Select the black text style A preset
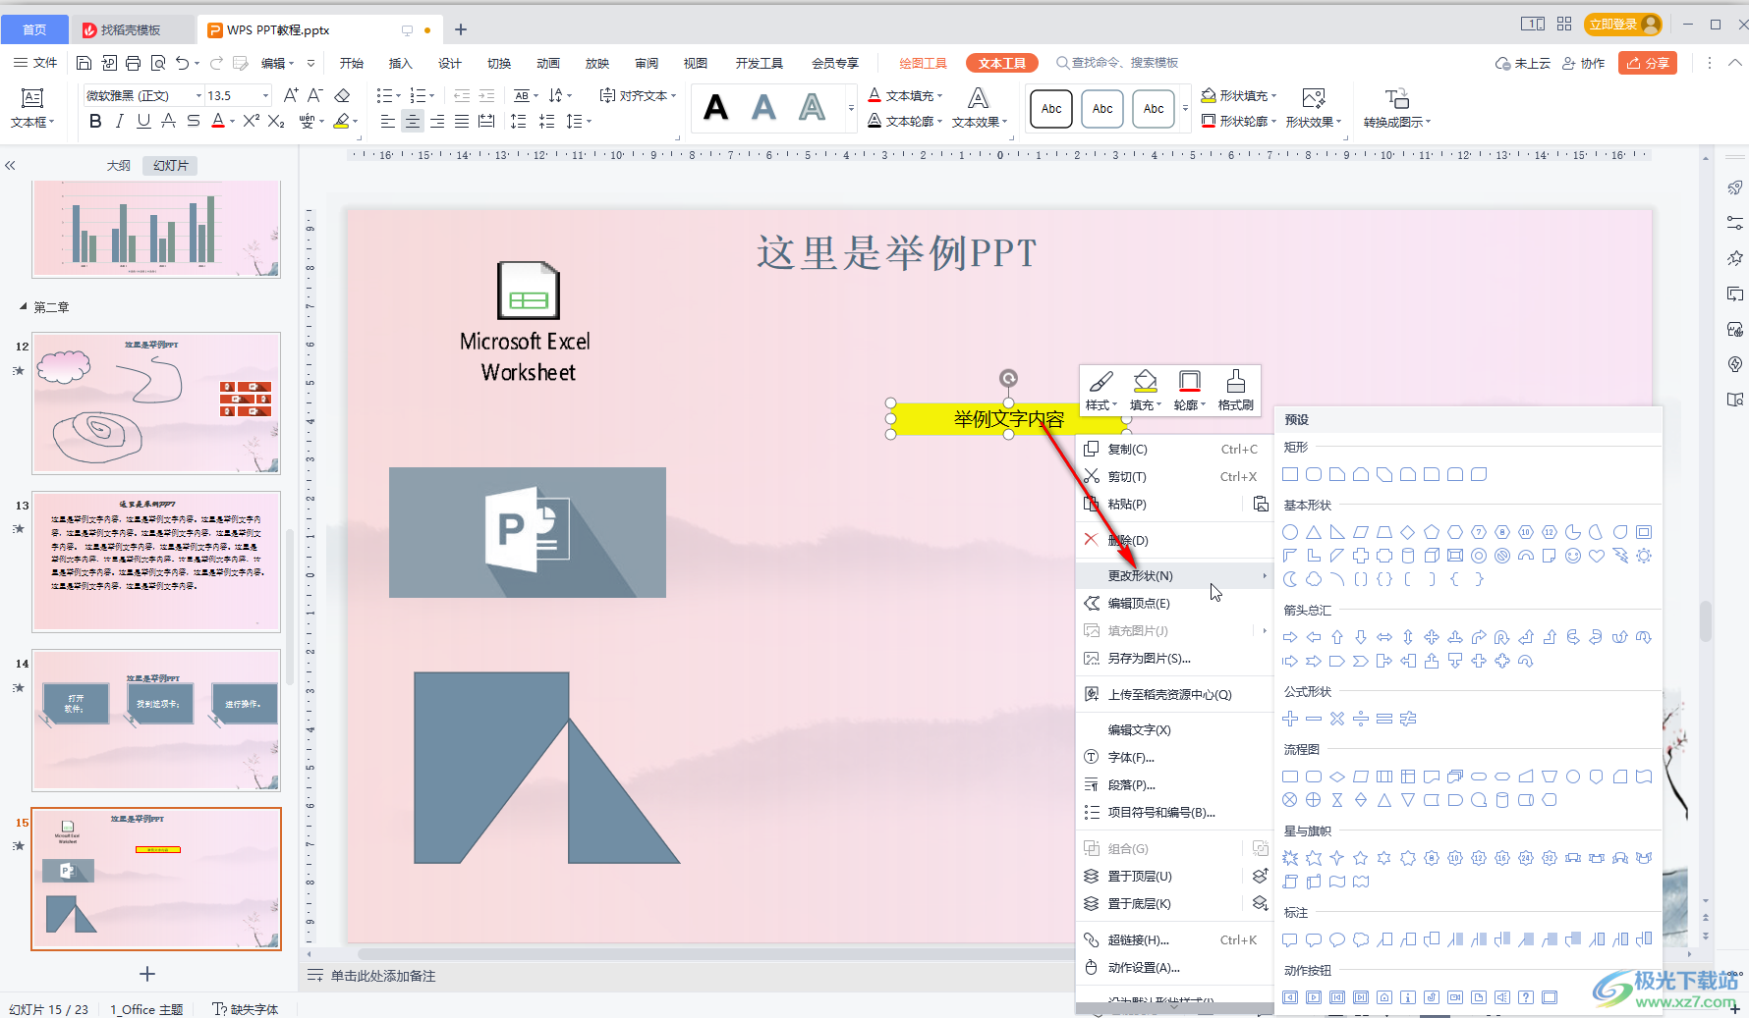Viewport: 1749px width, 1018px height. (x=716, y=107)
